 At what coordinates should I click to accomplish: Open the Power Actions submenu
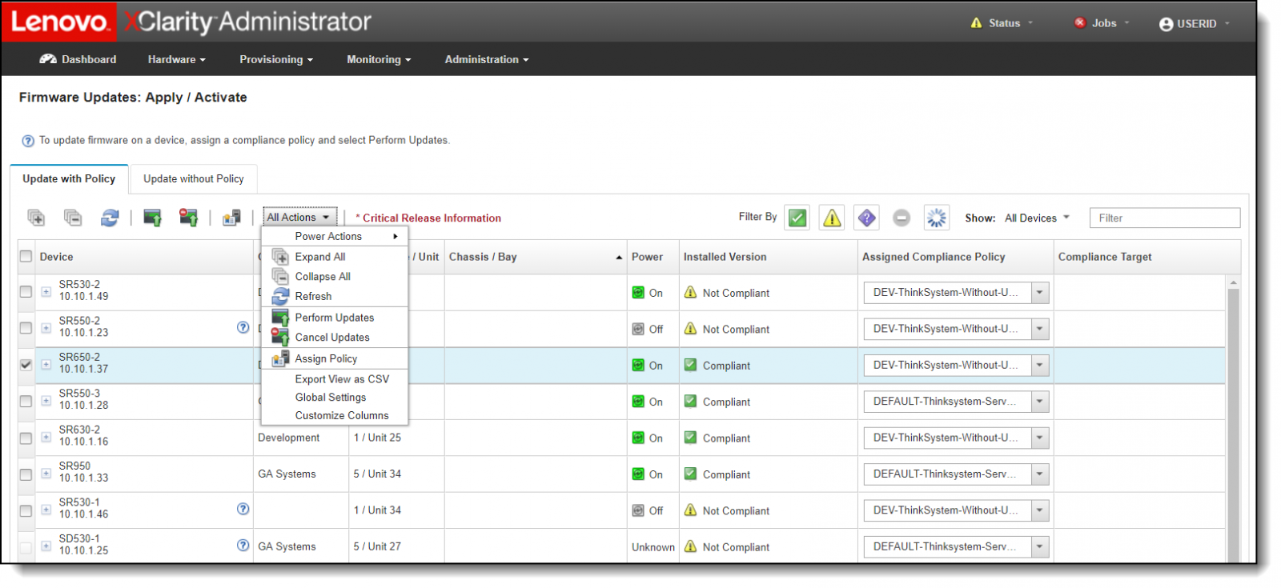tap(335, 236)
